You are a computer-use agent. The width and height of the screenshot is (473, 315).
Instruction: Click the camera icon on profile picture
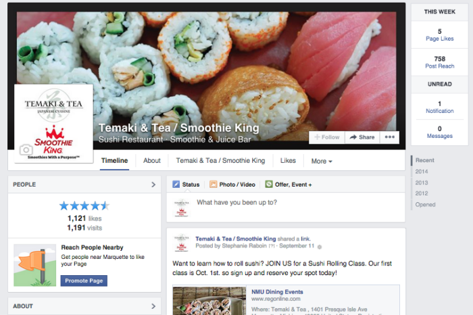coord(26,149)
